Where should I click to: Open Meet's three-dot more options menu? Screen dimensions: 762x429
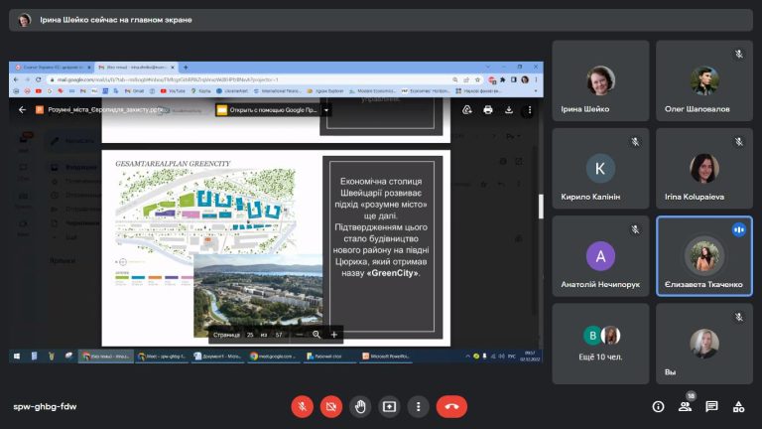pos(418,406)
